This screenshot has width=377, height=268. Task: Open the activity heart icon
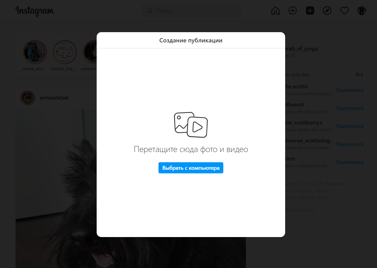(x=344, y=11)
